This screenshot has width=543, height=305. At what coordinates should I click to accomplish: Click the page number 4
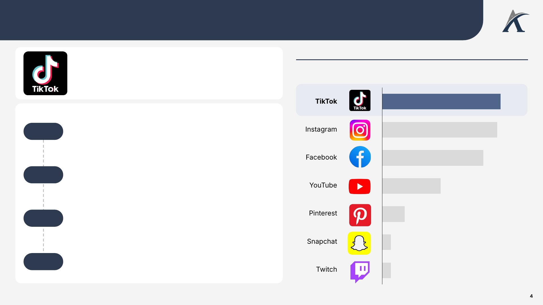point(531,296)
